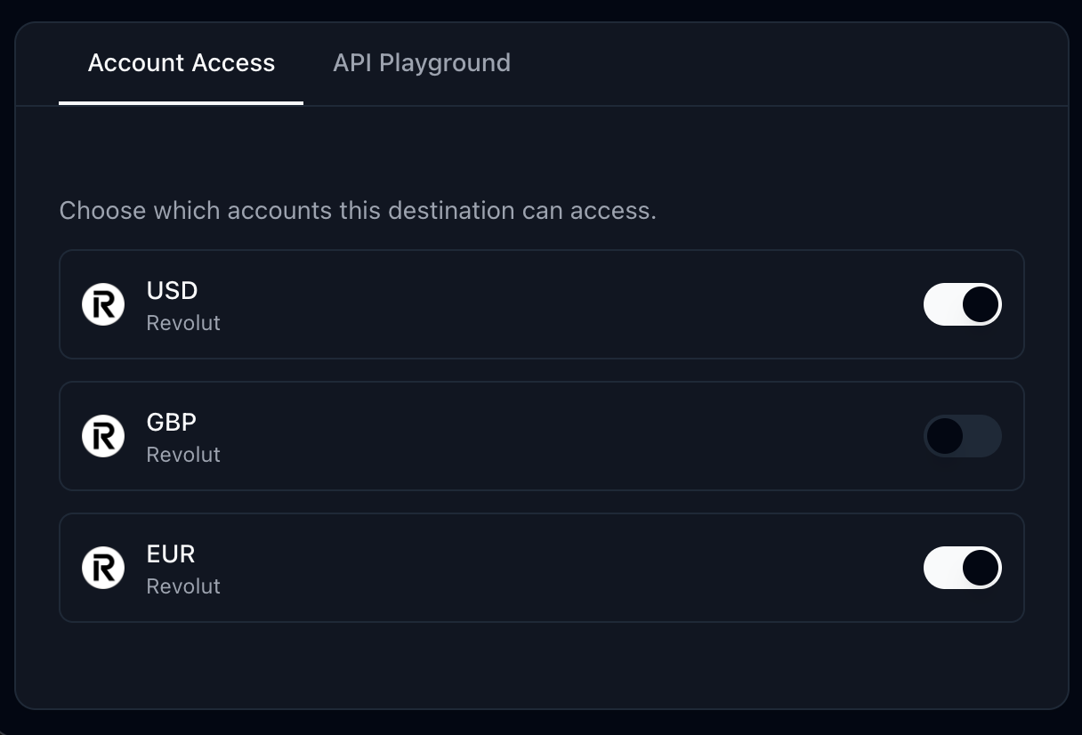Click the Revolut logo beside GBP
1082x735 pixels.
point(103,436)
